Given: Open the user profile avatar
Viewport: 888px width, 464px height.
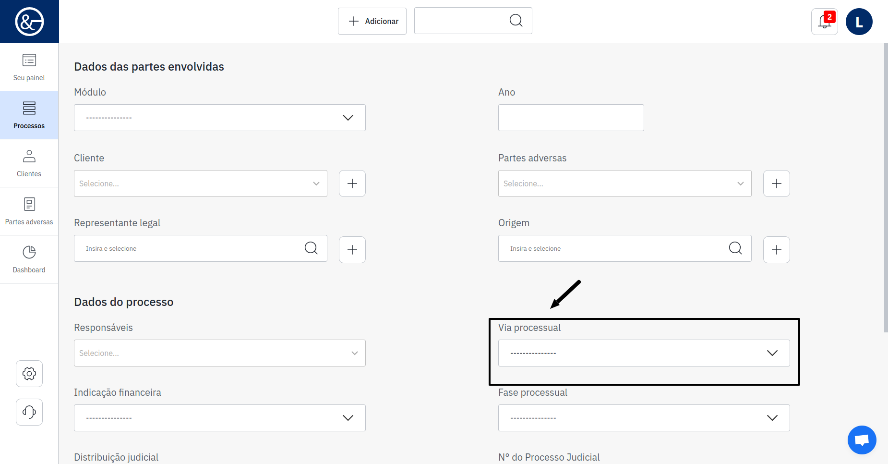Looking at the screenshot, I should [x=859, y=22].
